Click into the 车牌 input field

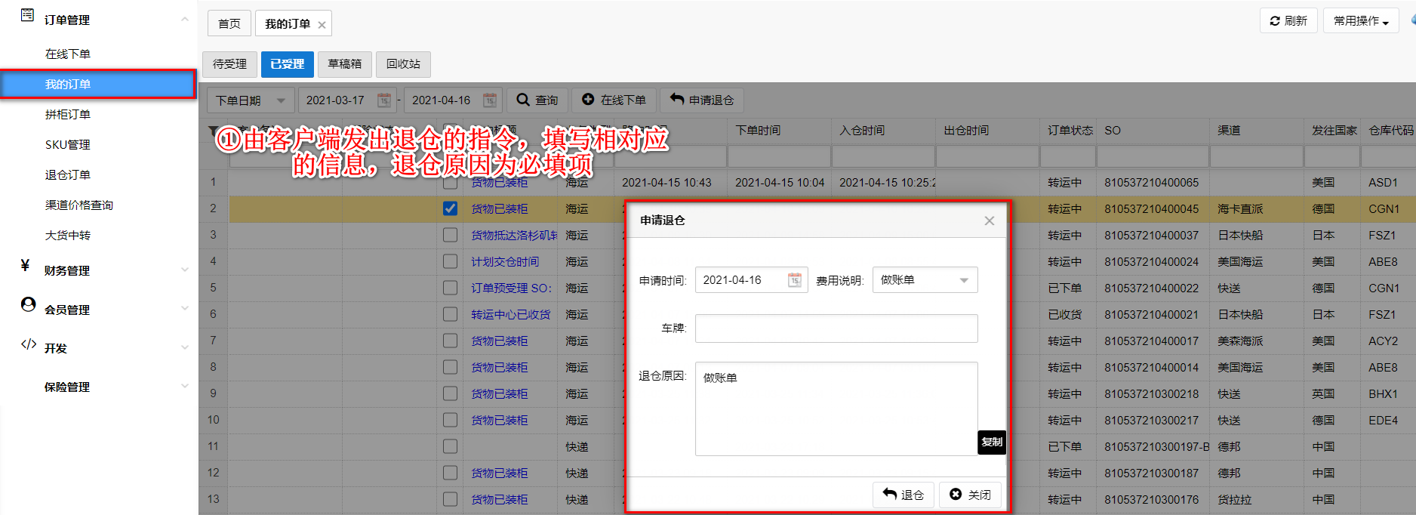(x=836, y=328)
